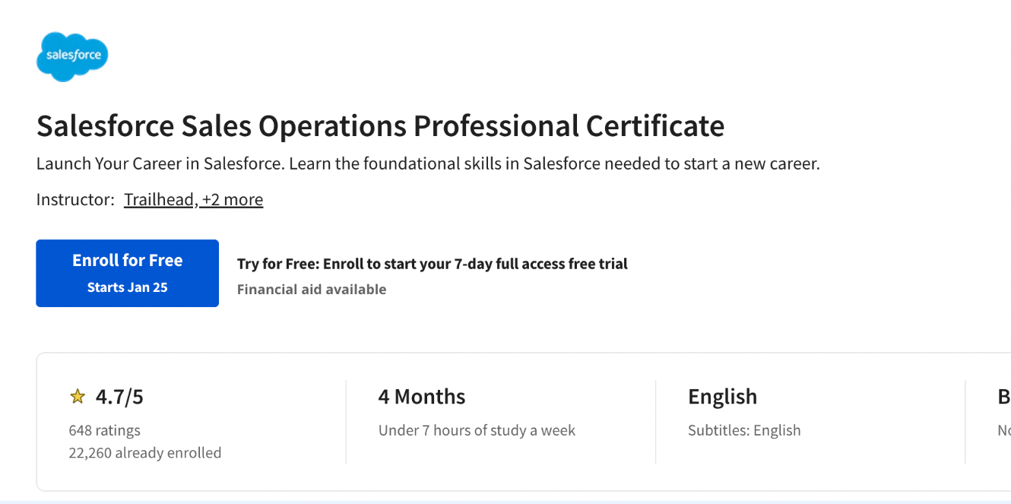Click the Starts Jan 25 text in button
Image resolution: width=1011 pixels, height=504 pixels.
[x=127, y=288]
